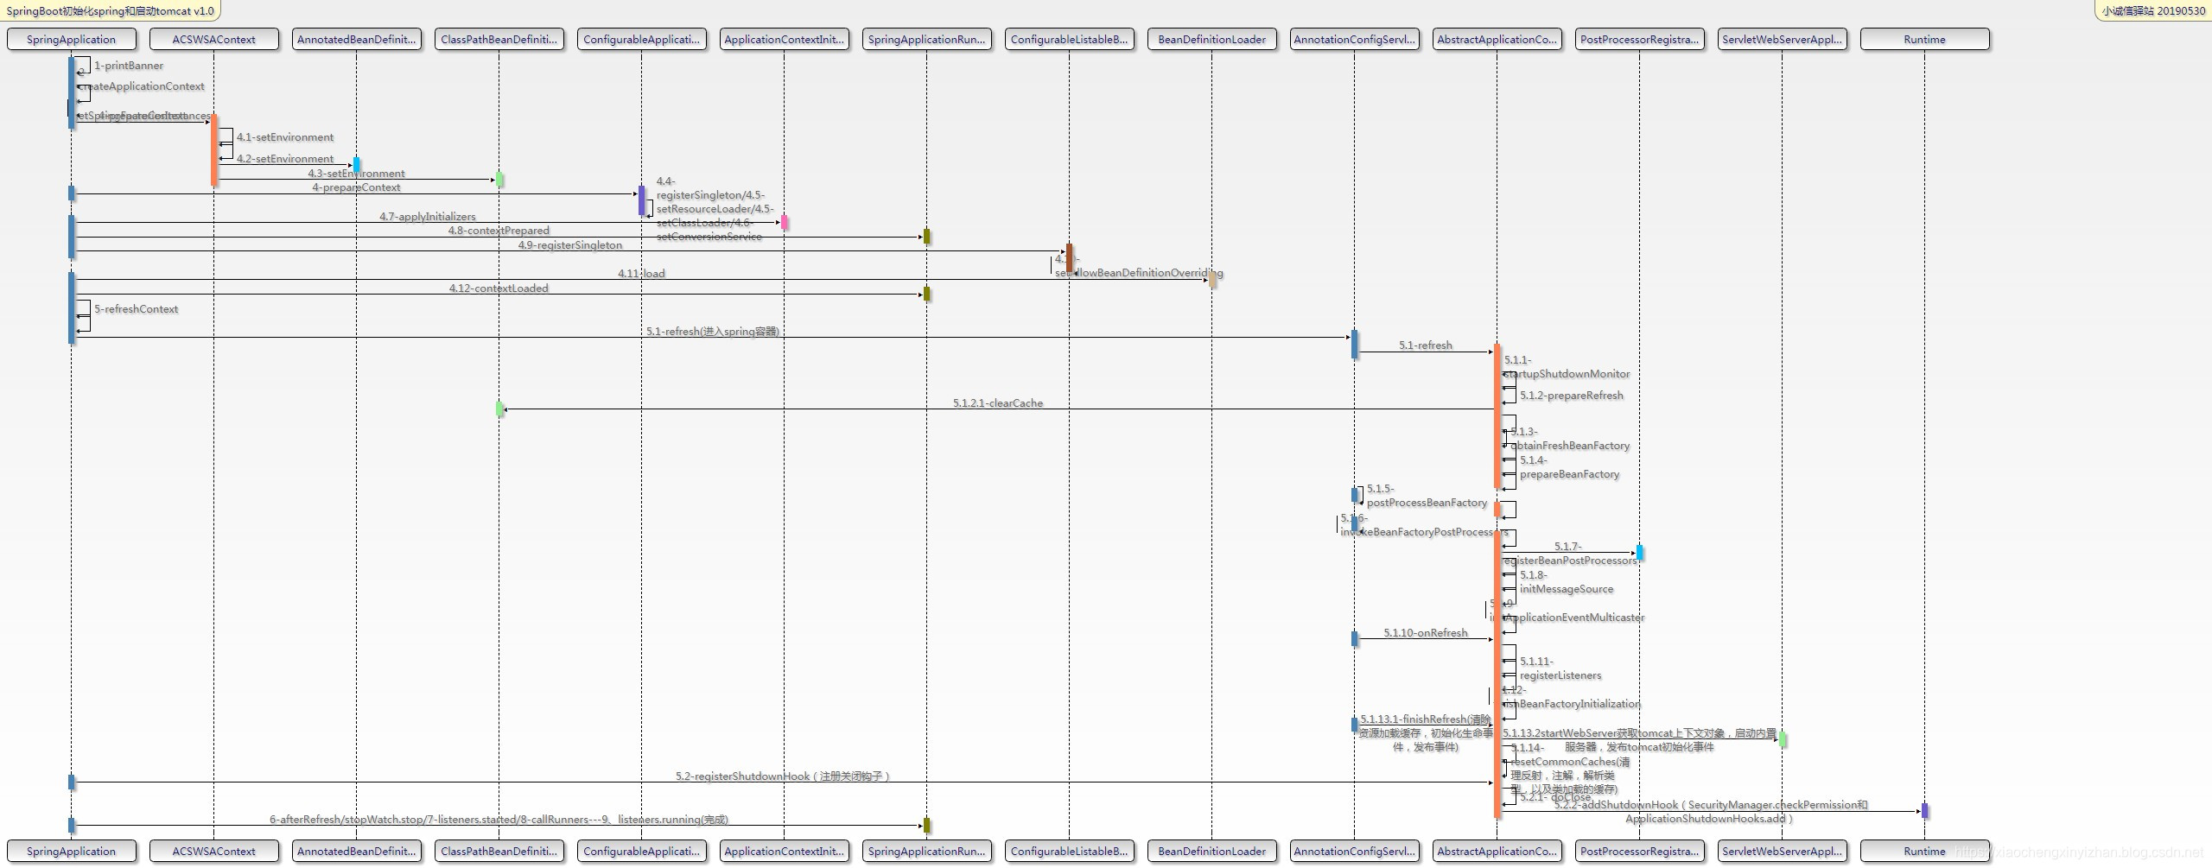Click the top ConfigurableListableB... header box
The width and height of the screenshot is (2212, 868).
[x=1069, y=40]
